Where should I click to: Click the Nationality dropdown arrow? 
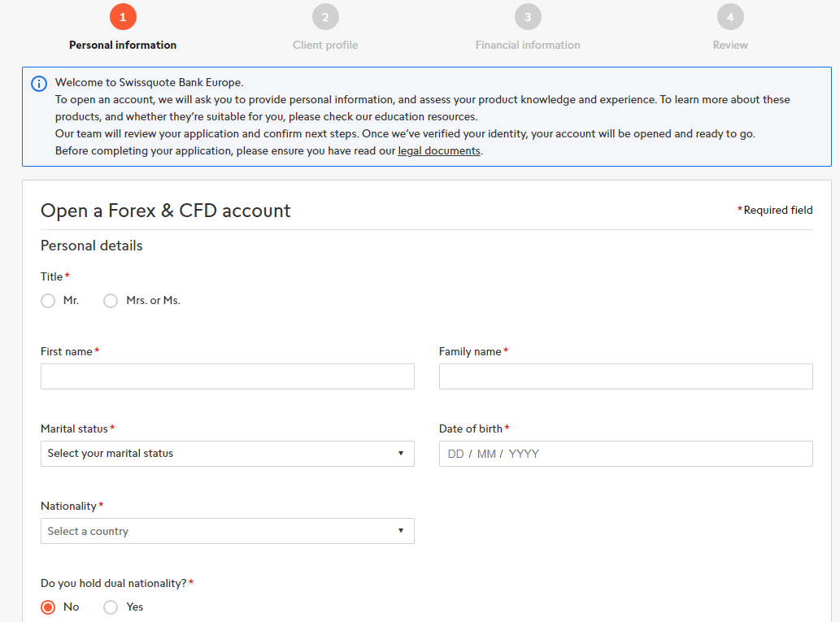coord(401,531)
